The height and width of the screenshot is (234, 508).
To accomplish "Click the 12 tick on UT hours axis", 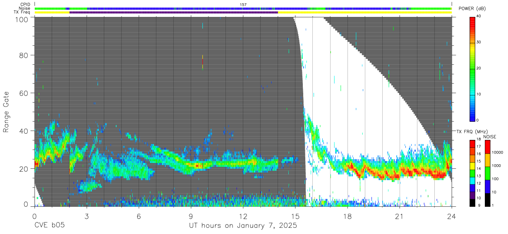I will tap(243, 216).
